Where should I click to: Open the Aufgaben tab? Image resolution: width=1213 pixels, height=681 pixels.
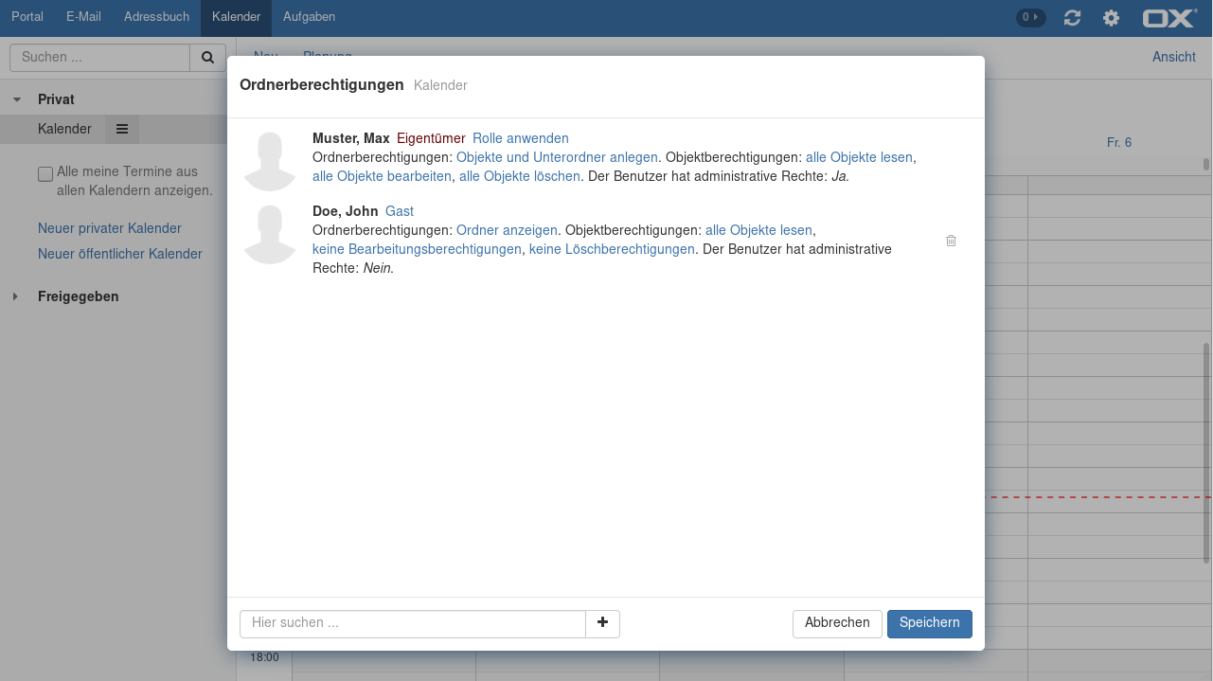[309, 17]
